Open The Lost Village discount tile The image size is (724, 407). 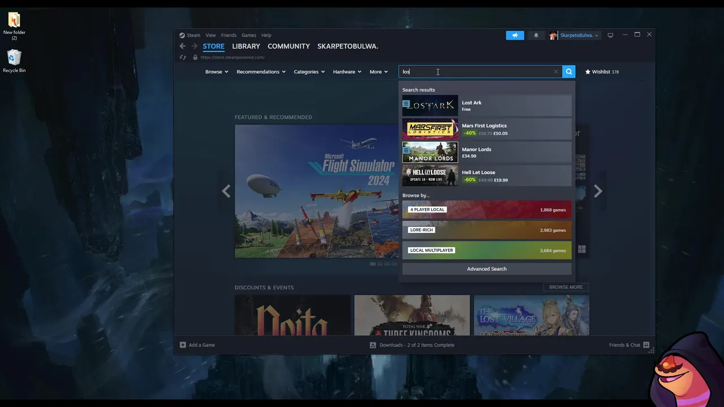532,315
